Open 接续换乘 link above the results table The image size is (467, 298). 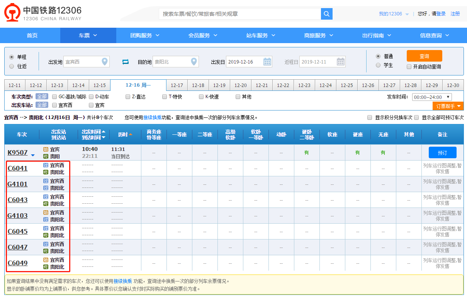tap(153, 117)
